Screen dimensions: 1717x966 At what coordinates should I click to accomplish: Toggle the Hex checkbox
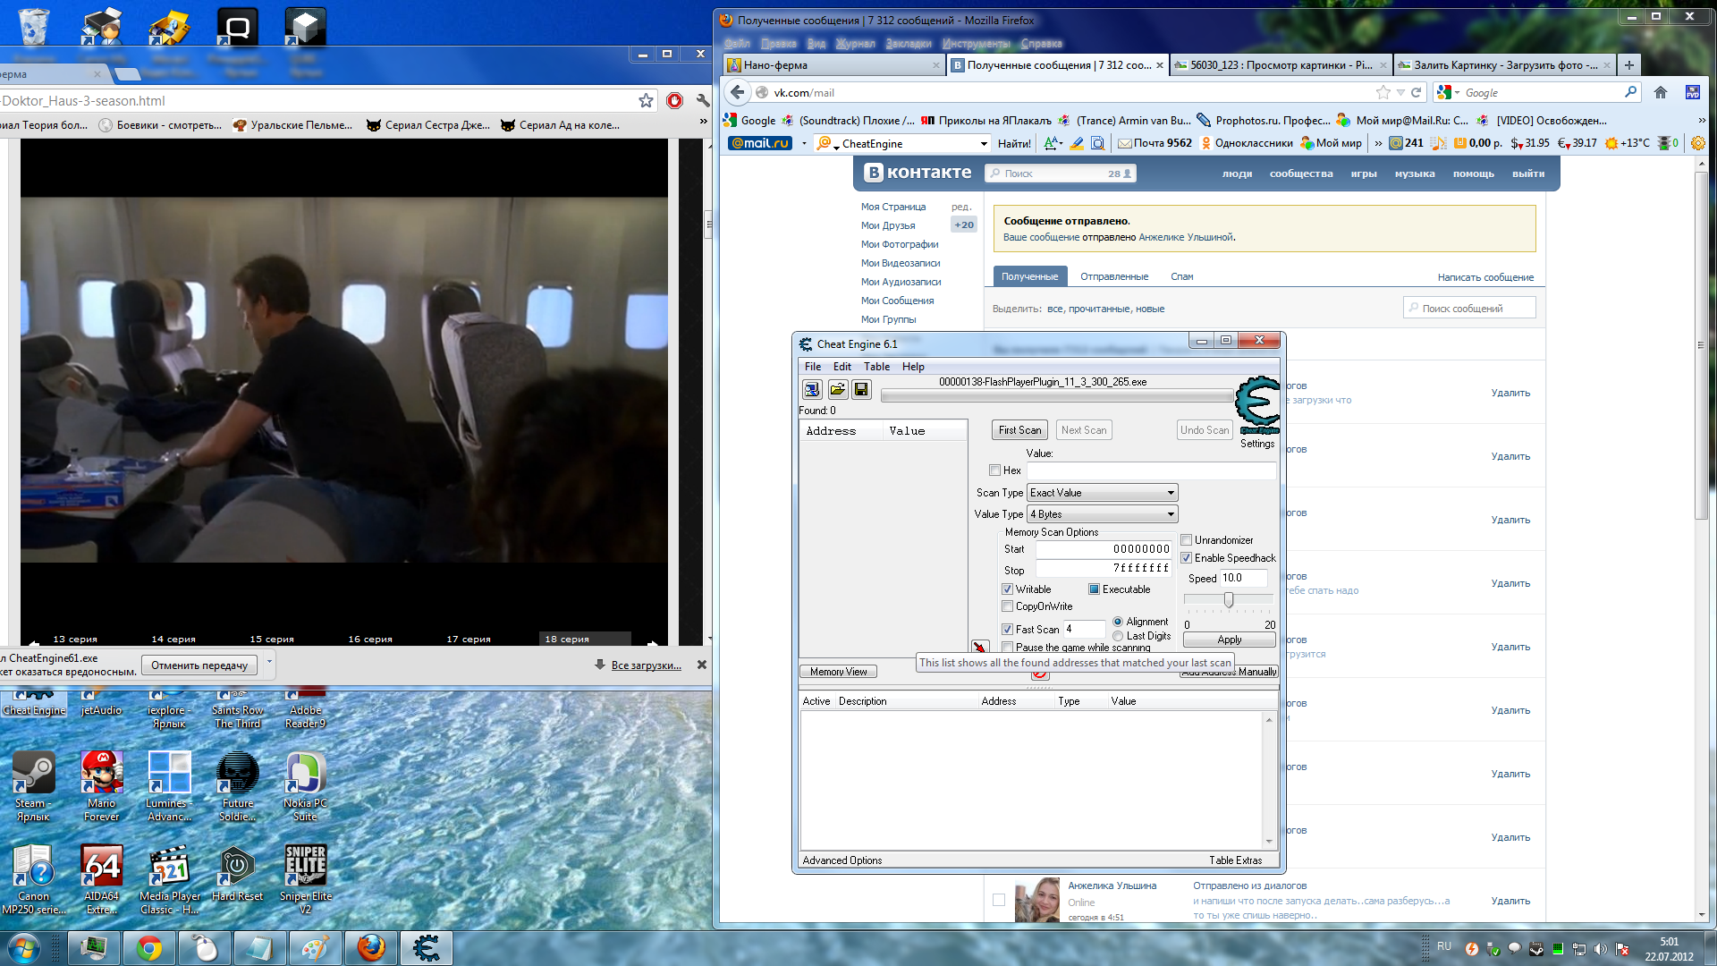click(x=994, y=470)
